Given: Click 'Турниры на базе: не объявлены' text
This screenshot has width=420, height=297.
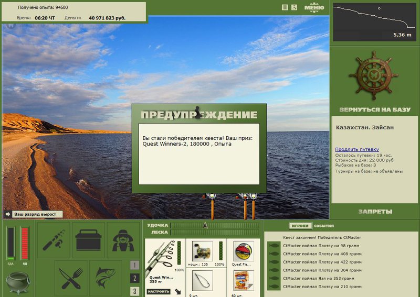Looking at the screenshot, I should 369,171.
